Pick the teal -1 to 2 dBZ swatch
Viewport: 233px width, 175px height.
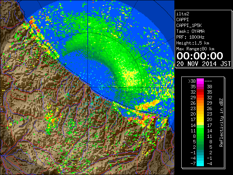(200, 152)
